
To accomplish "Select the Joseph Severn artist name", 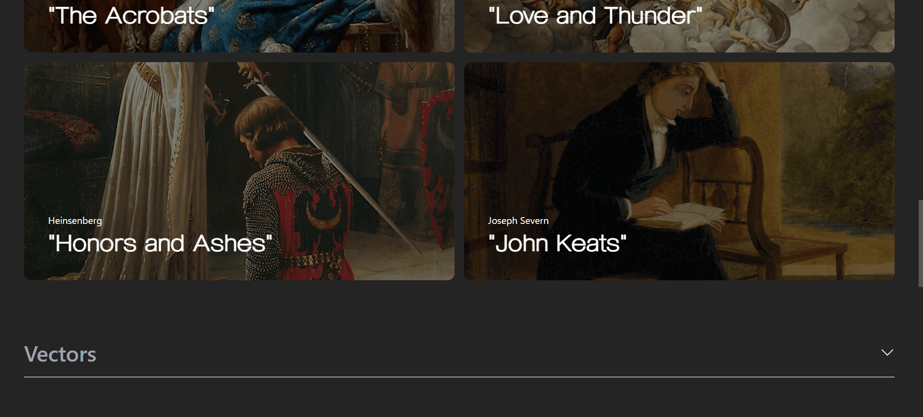I will point(518,221).
